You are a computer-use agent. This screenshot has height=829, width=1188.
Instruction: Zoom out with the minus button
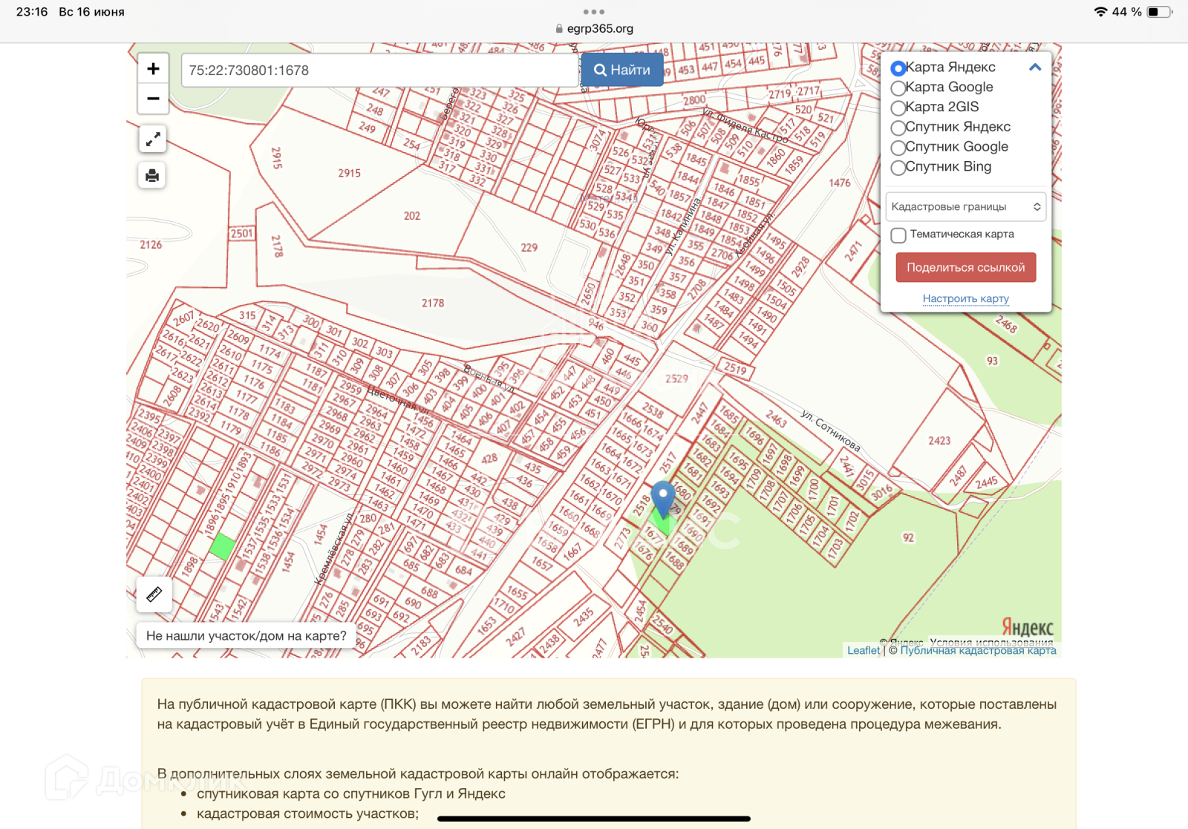(153, 99)
